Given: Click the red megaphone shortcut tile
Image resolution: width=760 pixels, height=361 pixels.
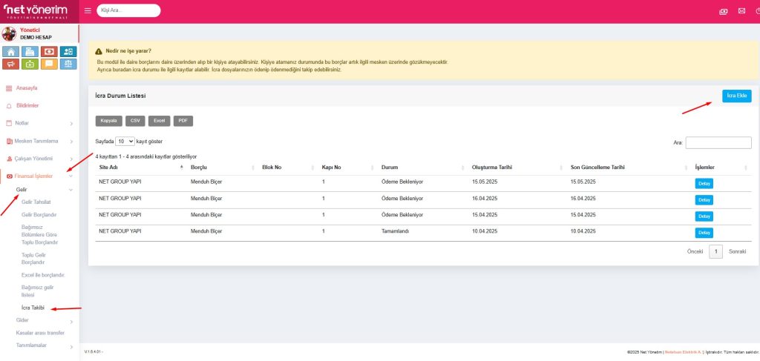Looking at the screenshot, I should (11, 64).
